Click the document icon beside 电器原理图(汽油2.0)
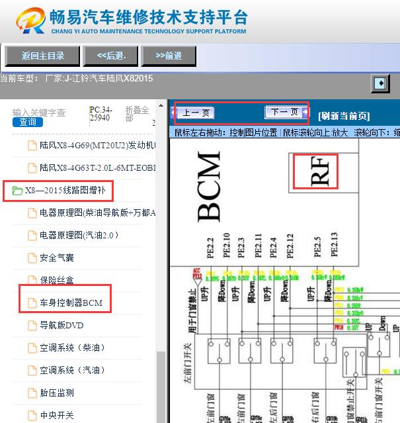This screenshot has height=423, width=400. pos(32,235)
